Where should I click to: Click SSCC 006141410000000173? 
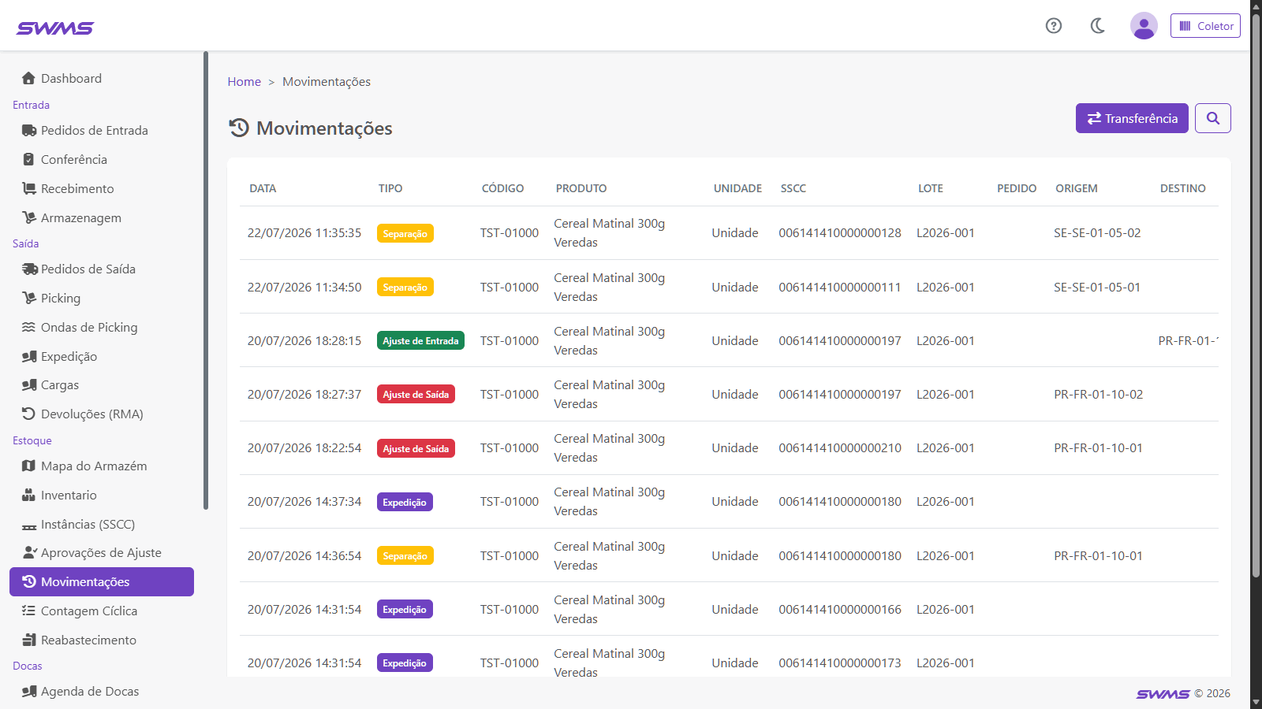840,663
